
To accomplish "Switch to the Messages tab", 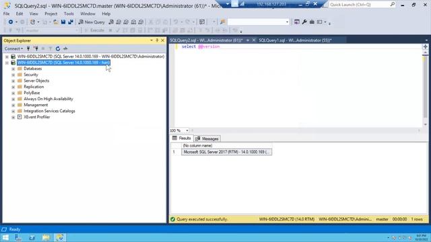I will click(207, 138).
